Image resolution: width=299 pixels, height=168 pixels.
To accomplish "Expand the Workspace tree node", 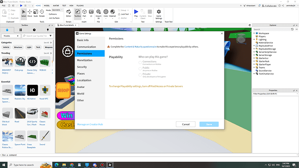I will 254,33.
